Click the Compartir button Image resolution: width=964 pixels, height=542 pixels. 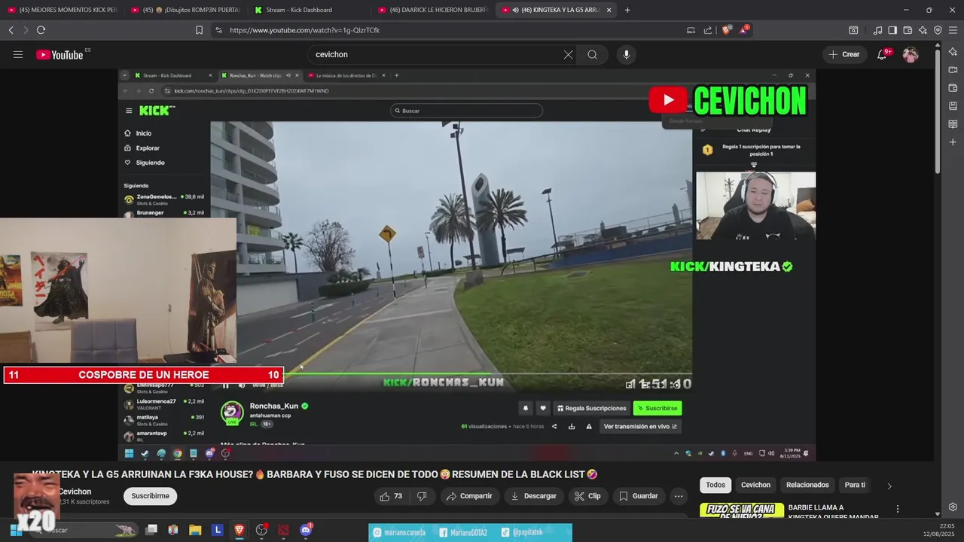(x=469, y=496)
